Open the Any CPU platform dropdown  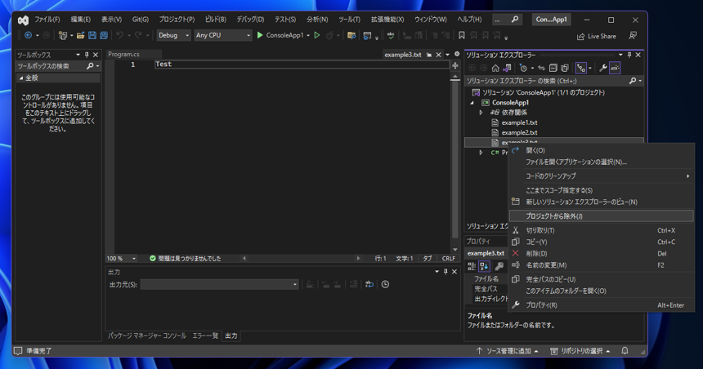tap(223, 35)
